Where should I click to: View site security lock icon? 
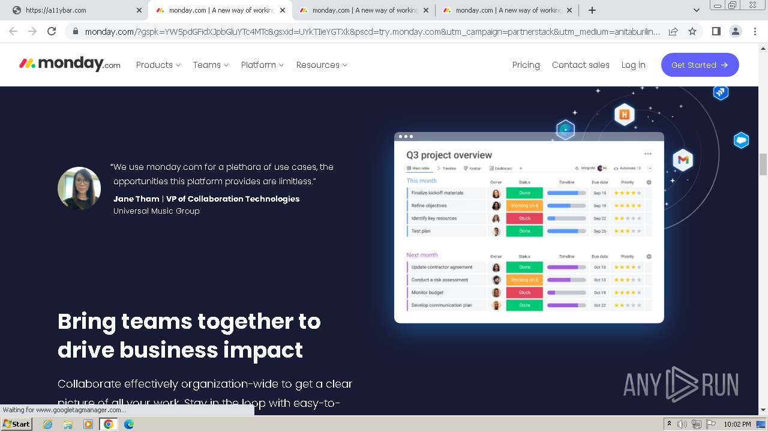coord(75,31)
